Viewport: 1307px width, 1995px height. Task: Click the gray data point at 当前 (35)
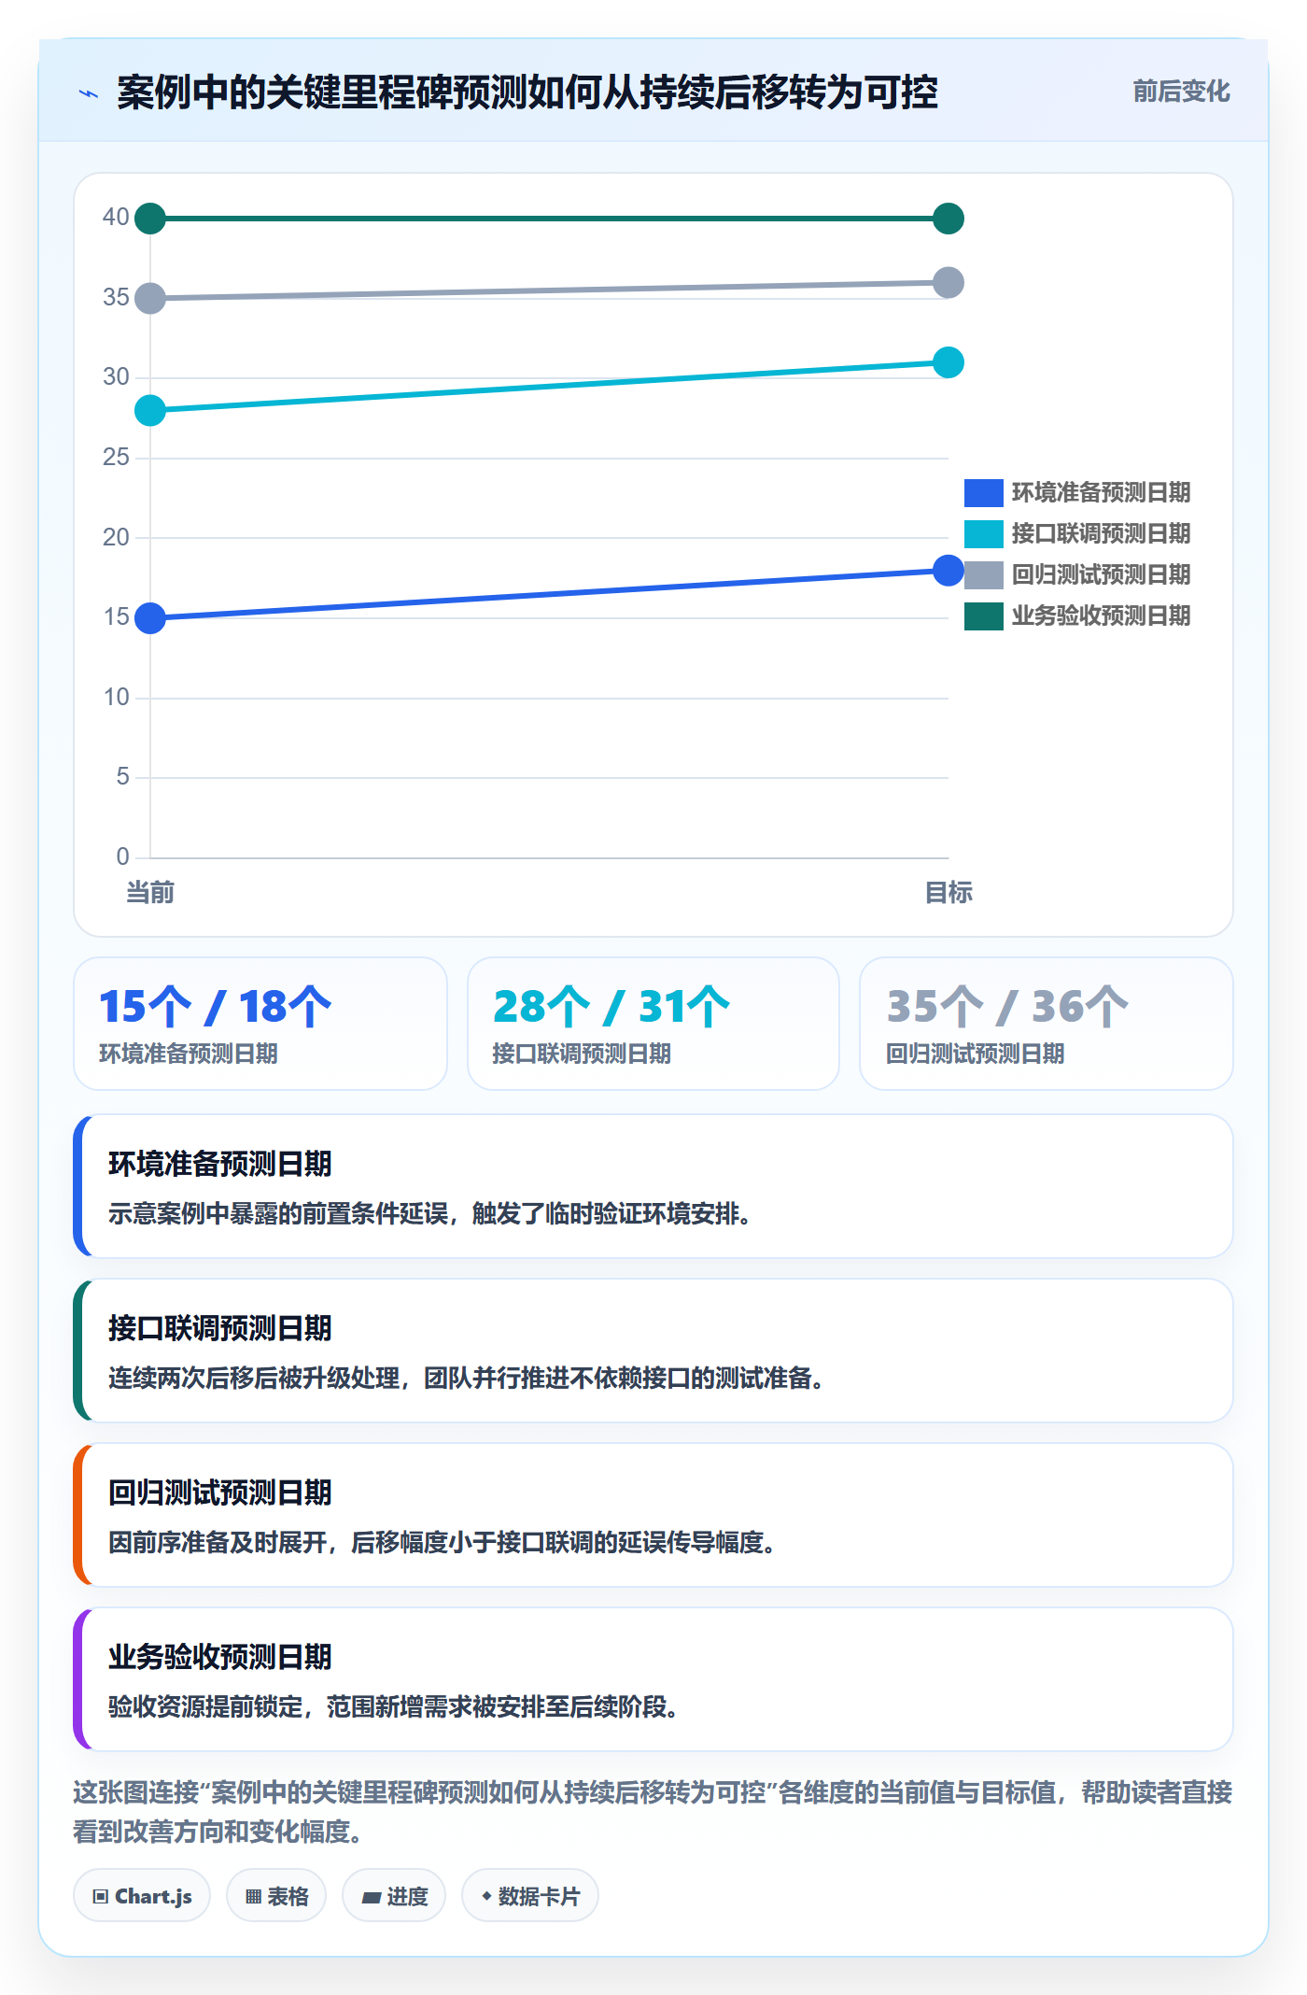click(x=150, y=299)
